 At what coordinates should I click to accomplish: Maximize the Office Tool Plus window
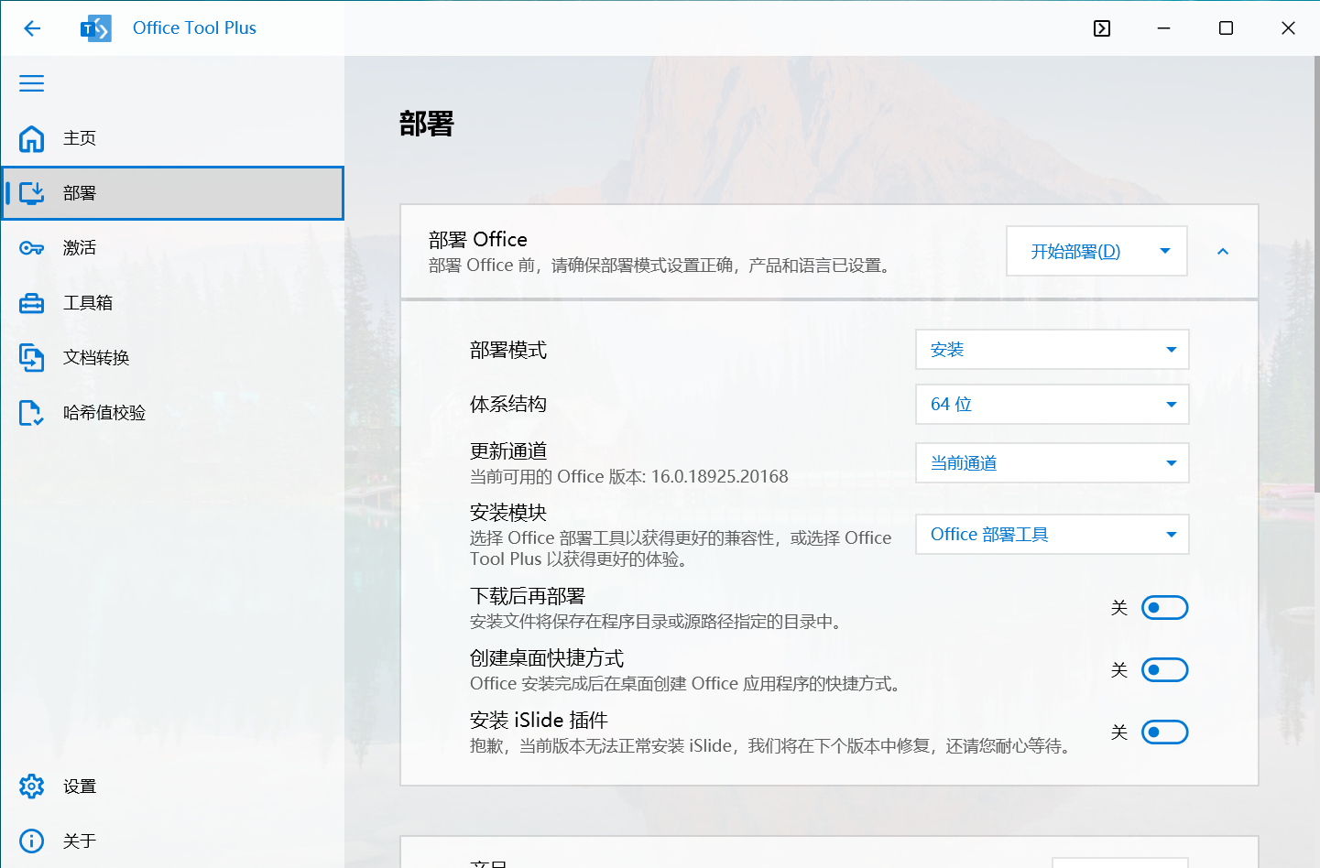pyautogui.click(x=1226, y=28)
